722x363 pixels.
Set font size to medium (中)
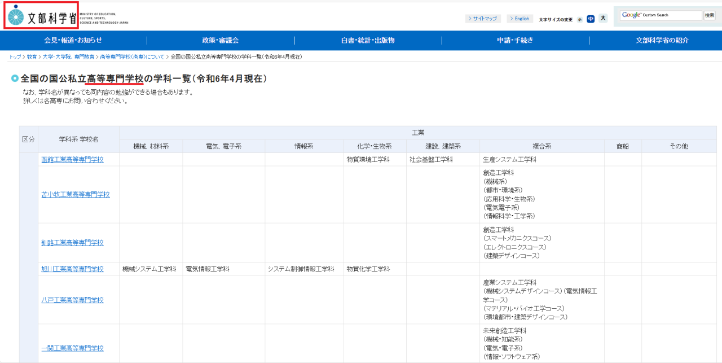591,19
